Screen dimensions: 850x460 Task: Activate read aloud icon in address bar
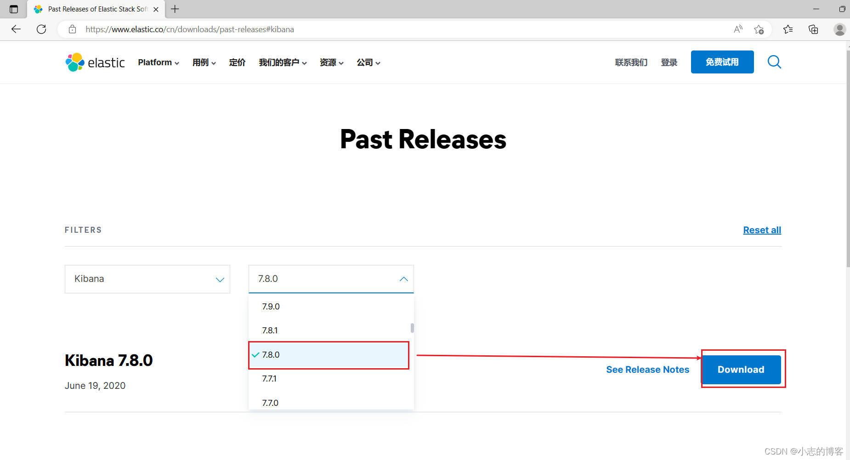point(738,29)
